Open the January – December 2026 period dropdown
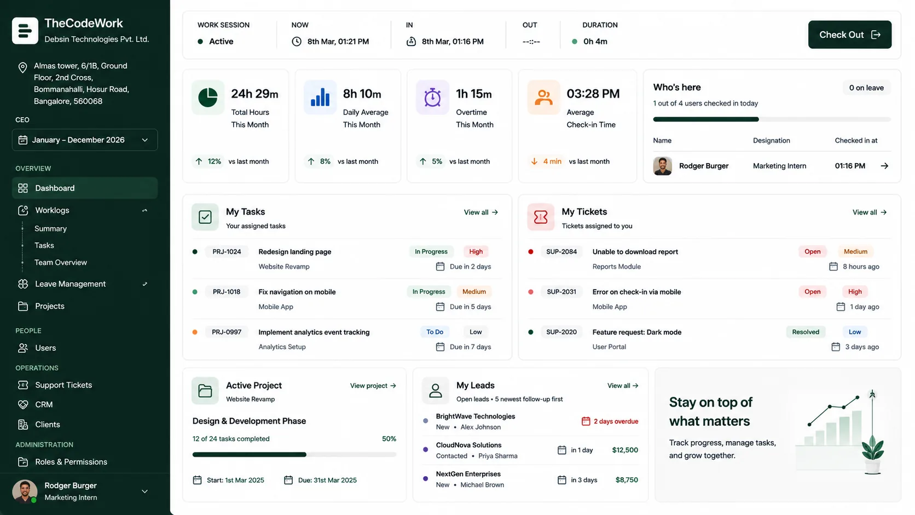Viewport: 915px width, 515px height. pyautogui.click(x=85, y=140)
